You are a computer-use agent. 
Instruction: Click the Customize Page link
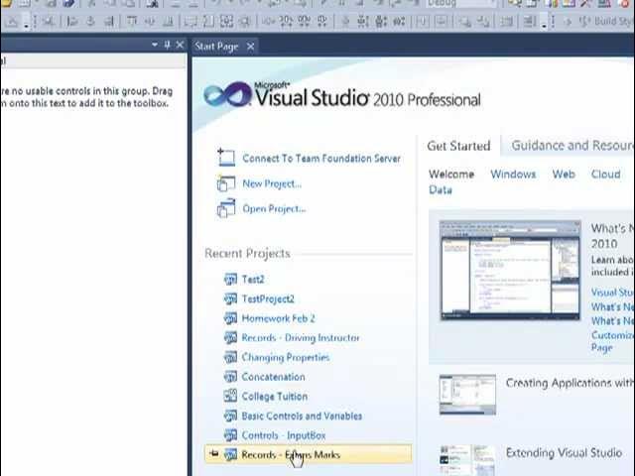[611, 341]
